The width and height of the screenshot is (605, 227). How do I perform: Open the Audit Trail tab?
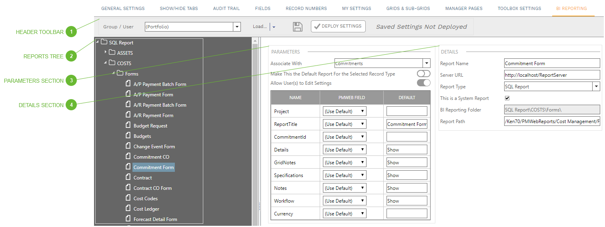click(x=226, y=8)
